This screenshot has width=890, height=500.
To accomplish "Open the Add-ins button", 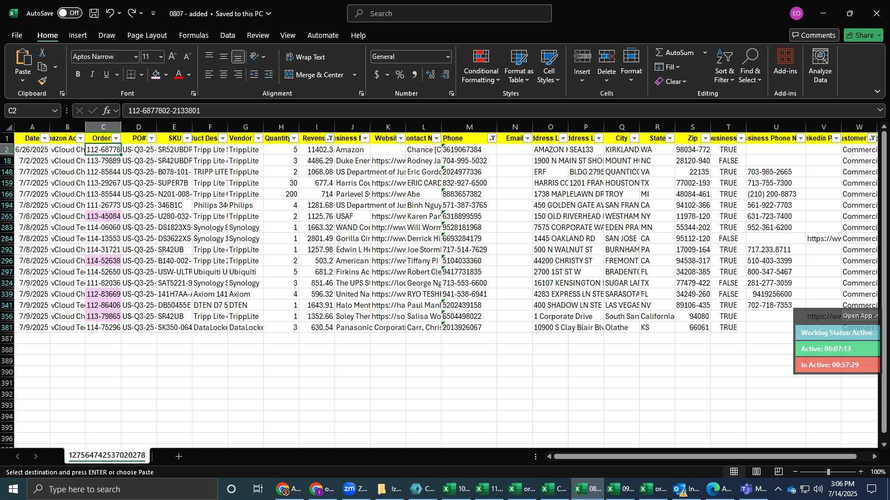I will coord(785,62).
